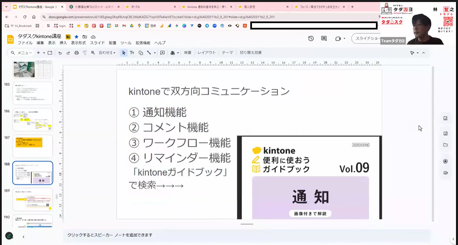Click the スライドショー button
Image resolution: width=458 pixels, height=245 pixels.
(x=366, y=39)
